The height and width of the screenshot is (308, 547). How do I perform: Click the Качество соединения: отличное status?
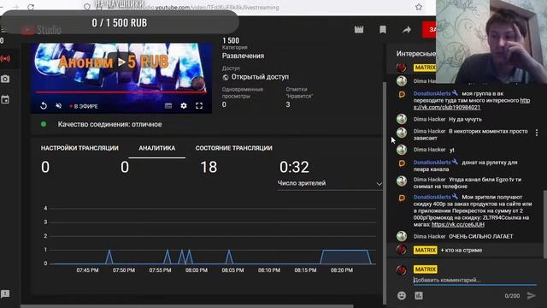[109, 124]
